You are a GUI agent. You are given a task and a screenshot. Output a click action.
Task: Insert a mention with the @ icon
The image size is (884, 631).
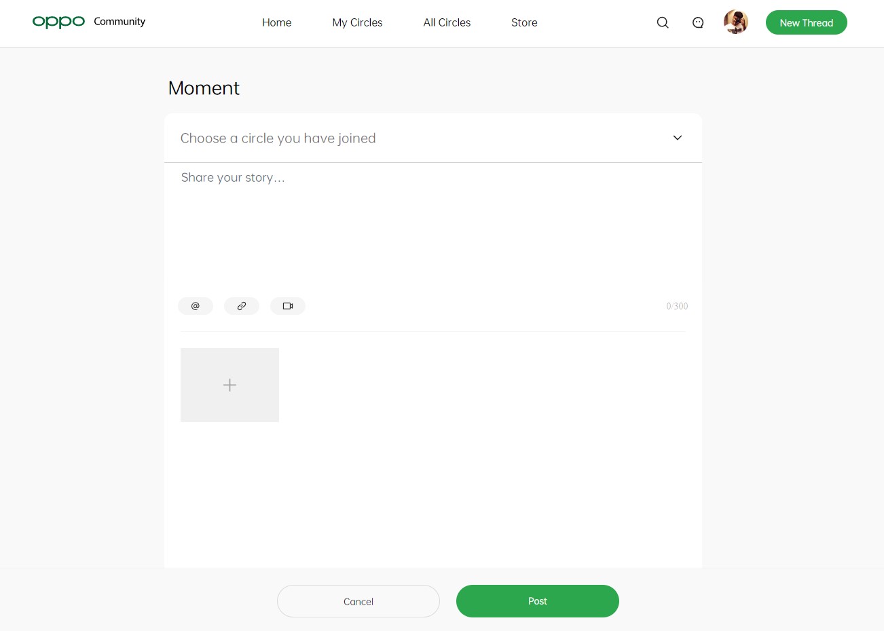[196, 306]
